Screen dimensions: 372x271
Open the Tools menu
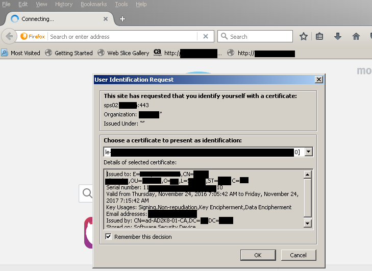(121, 4)
